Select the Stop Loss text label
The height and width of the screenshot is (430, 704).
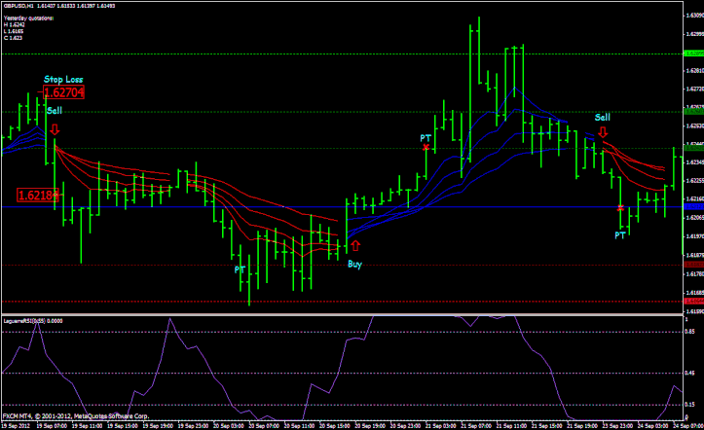[x=63, y=80]
